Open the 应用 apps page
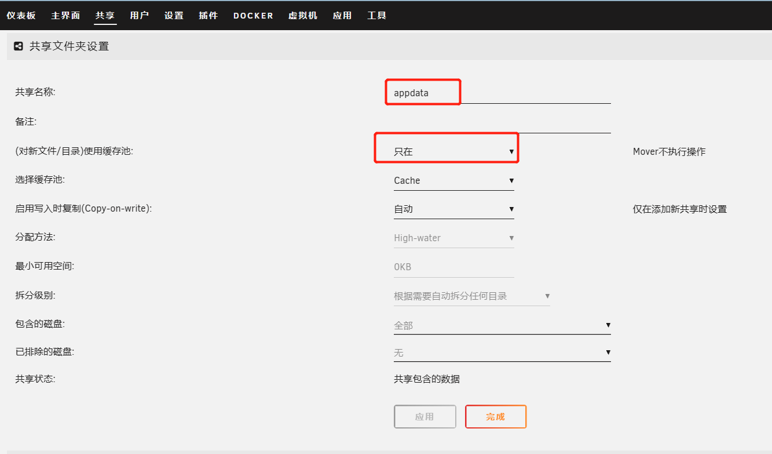Image resolution: width=772 pixels, height=454 pixels. [342, 16]
